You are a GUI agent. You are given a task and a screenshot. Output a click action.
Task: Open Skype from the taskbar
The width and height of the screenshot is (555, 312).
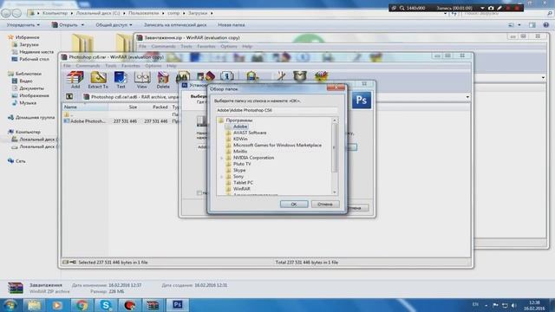(x=106, y=305)
